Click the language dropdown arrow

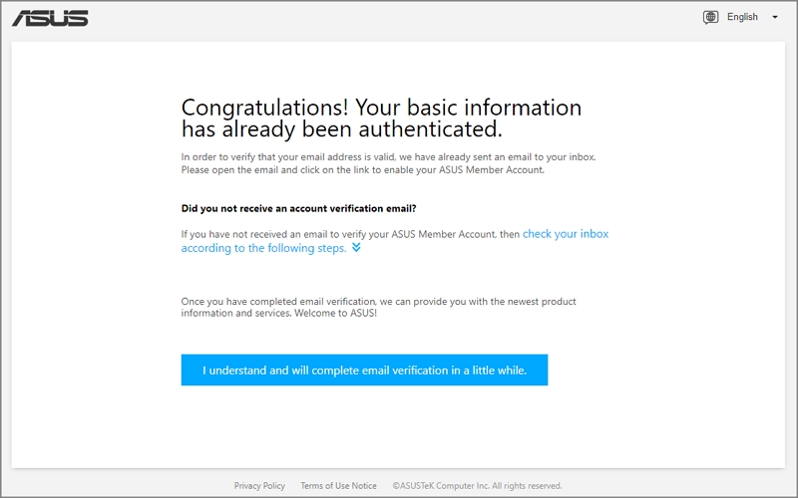(x=775, y=17)
